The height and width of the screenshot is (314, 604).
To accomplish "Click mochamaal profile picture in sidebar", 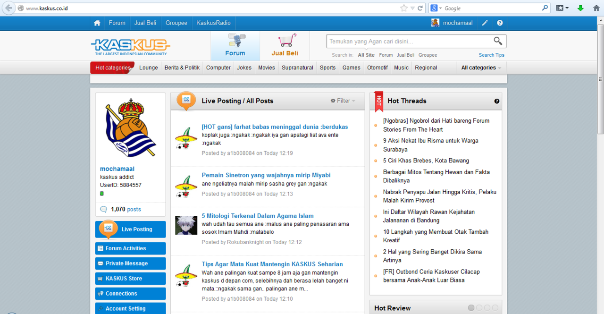I will pyautogui.click(x=130, y=127).
